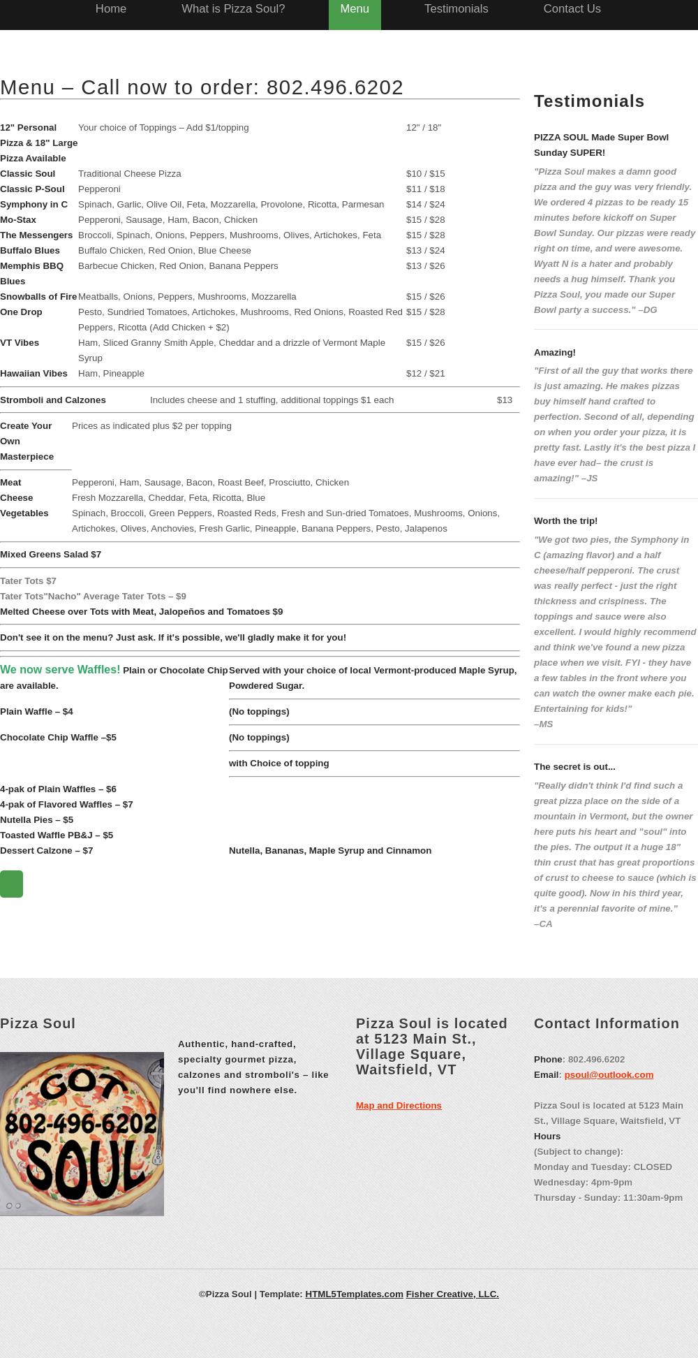This screenshot has width=698, height=1358.
Task: Select the 'Amazing!' testimonial title
Action: 555,353
